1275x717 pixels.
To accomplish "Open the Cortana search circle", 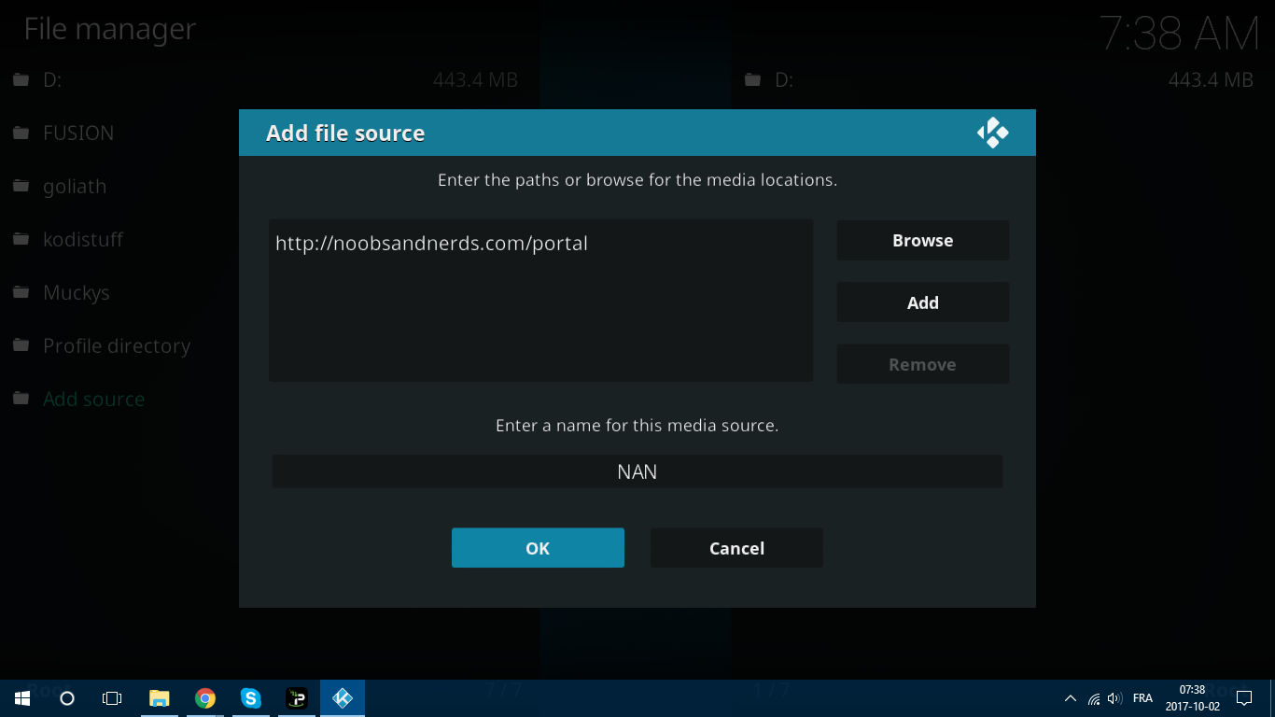I will click(67, 698).
